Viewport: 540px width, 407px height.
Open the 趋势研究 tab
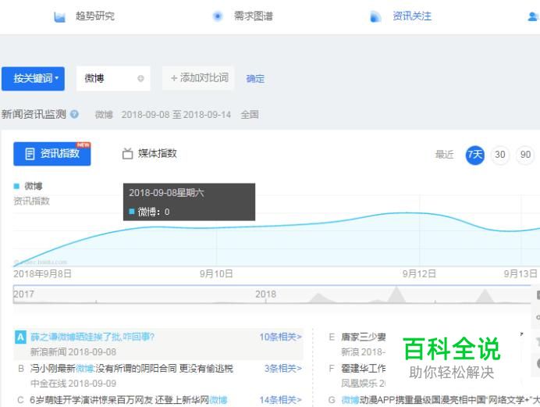pyautogui.click(x=95, y=16)
